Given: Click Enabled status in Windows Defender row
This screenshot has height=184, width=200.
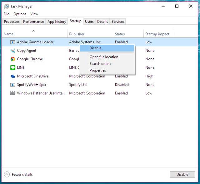Looking at the screenshot, I should pyautogui.click(x=121, y=93).
